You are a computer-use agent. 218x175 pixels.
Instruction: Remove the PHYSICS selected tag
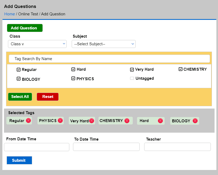60,120
